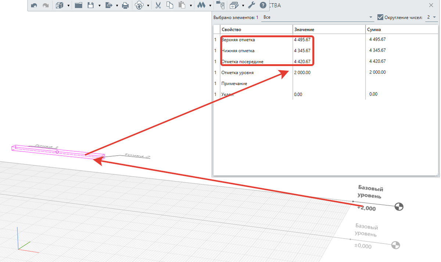
Task: Click the '+2,000' elevation label
Action: coord(366,208)
